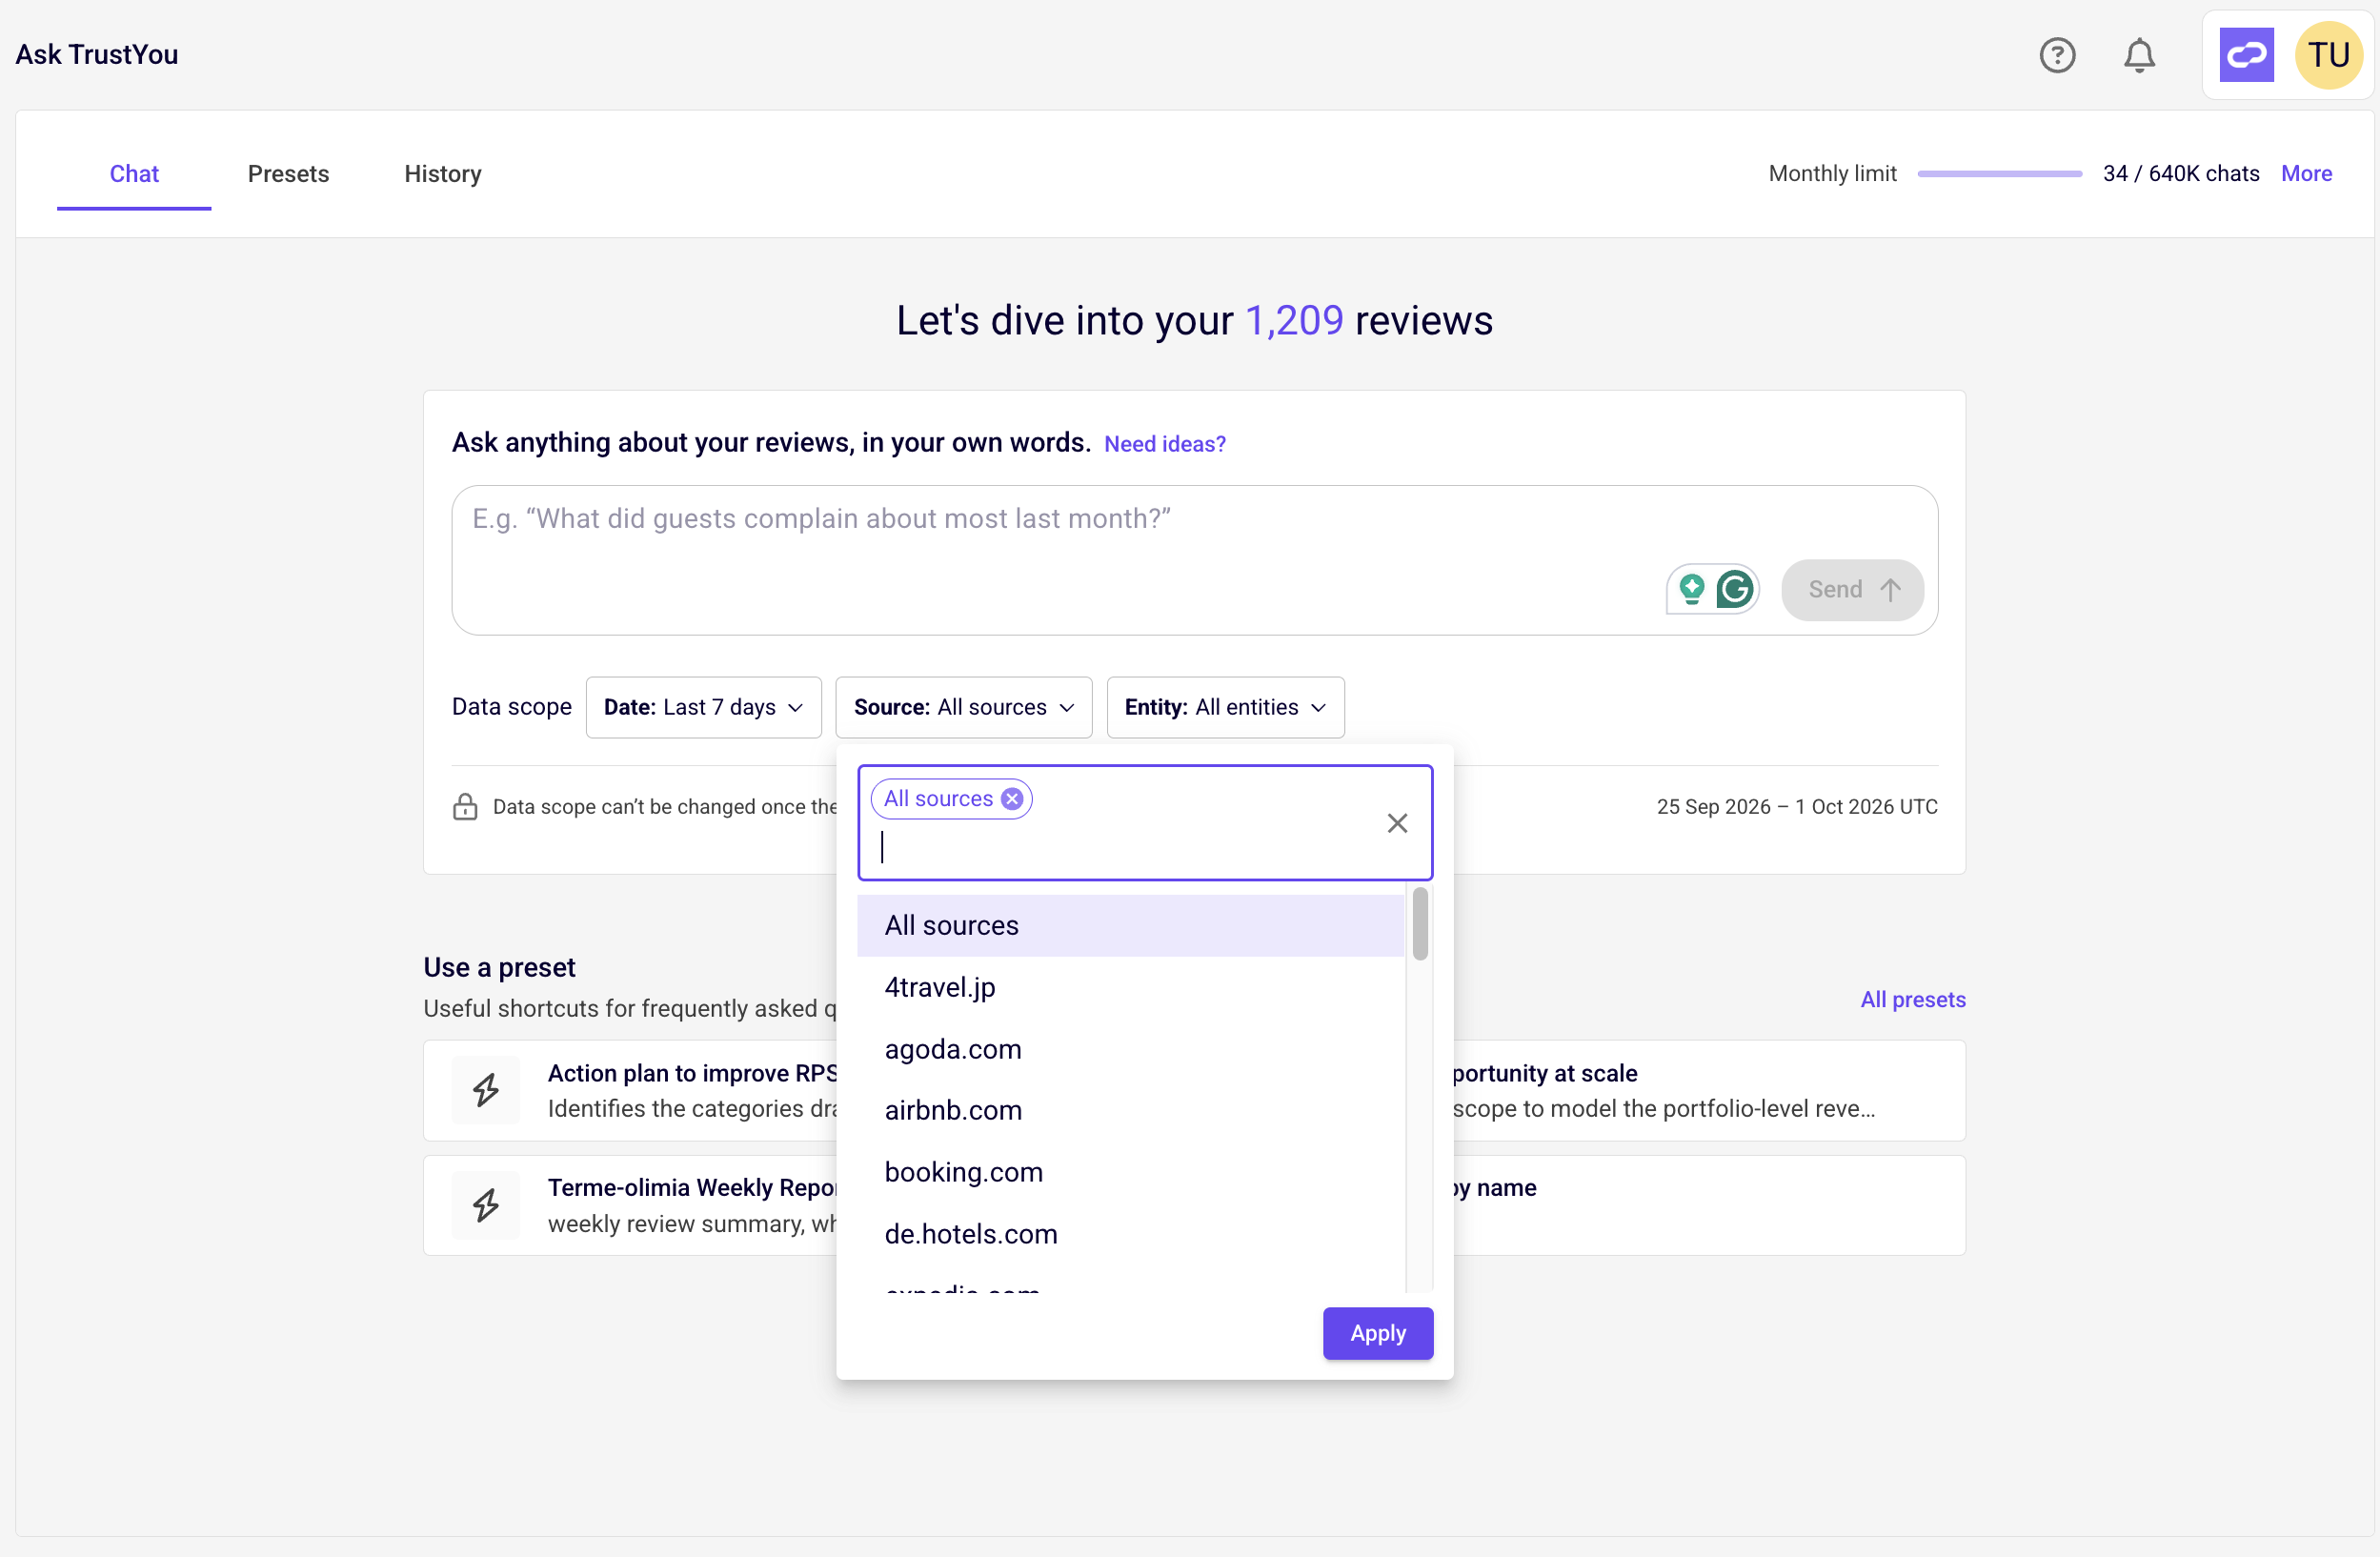Viewport: 2380px width, 1557px height.
Task: Open the Action plan to improve RPS preset
Action: (x=630, y=1090)
